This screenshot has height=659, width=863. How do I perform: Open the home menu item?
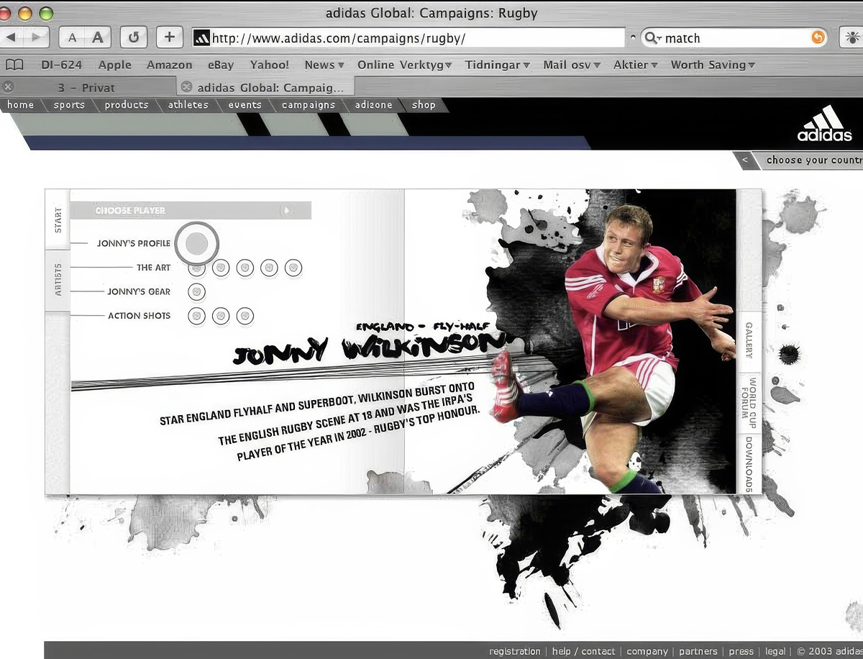click(21, 105)
